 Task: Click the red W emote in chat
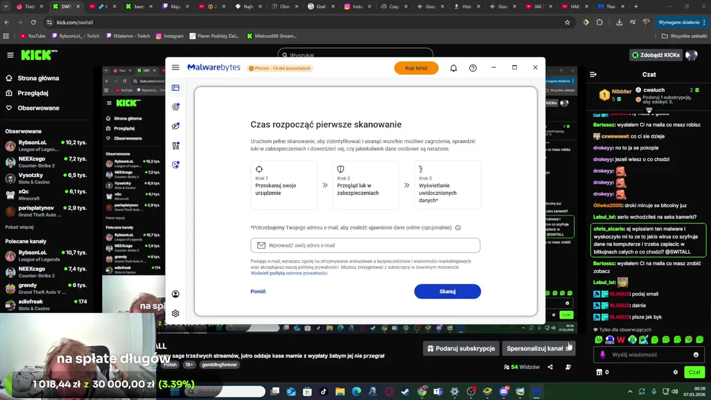click(x=620, y=339)
